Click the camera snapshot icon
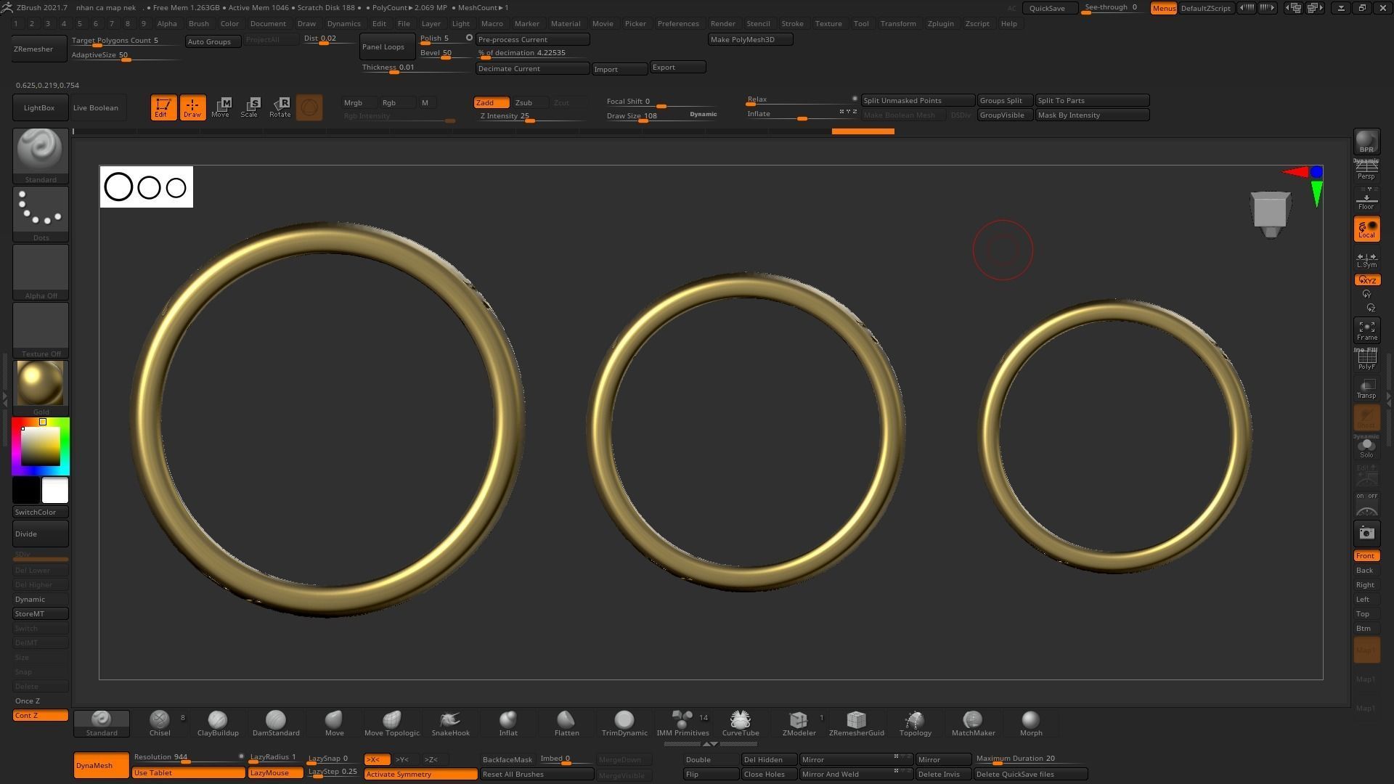The height and width of the screenshot is (784, 1394). click(x=1366, y=534)
